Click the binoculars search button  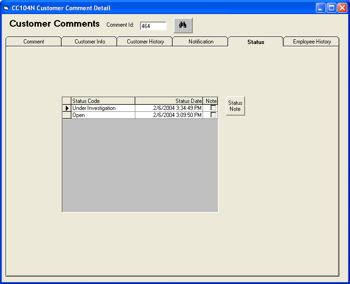(183, 25)
